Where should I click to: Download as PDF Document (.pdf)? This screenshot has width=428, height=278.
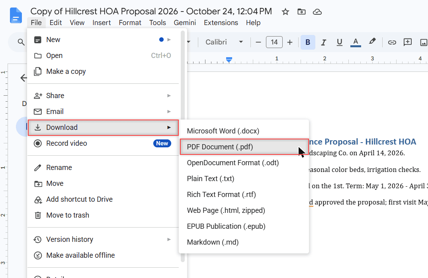tap(244, 147)
